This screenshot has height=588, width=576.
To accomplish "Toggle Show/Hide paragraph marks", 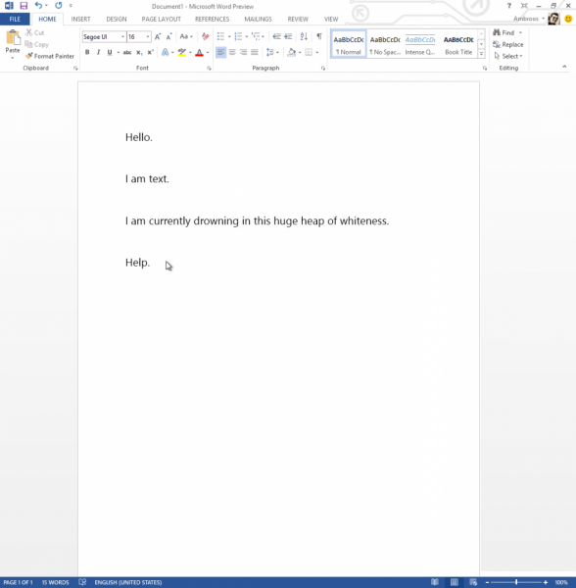I will coord(319,36).
